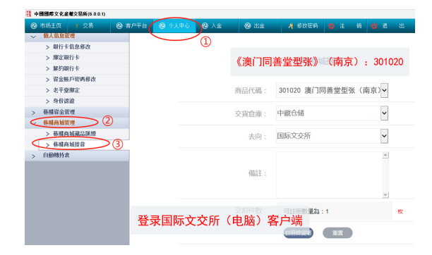Select 银行卡信息修改 in the sidebar
The width and height of the screenshot is (432, 255).
[71, 46]
